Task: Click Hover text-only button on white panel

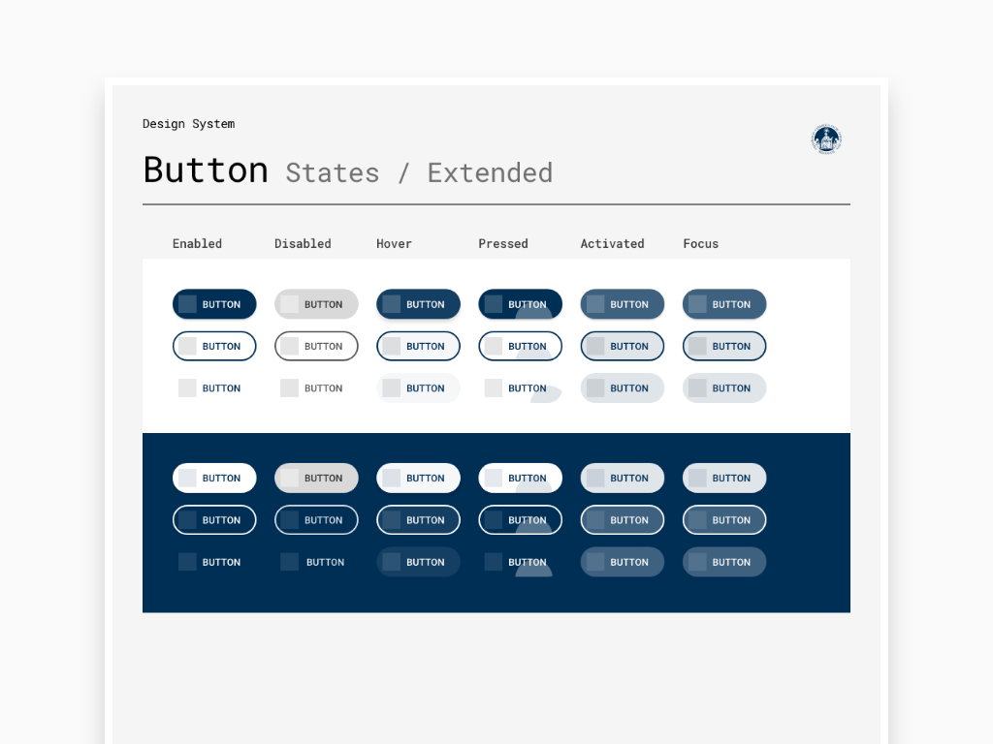Action: tap(419, 387)
